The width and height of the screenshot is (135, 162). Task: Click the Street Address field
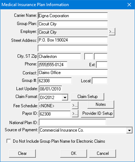[x=73, y=40]
